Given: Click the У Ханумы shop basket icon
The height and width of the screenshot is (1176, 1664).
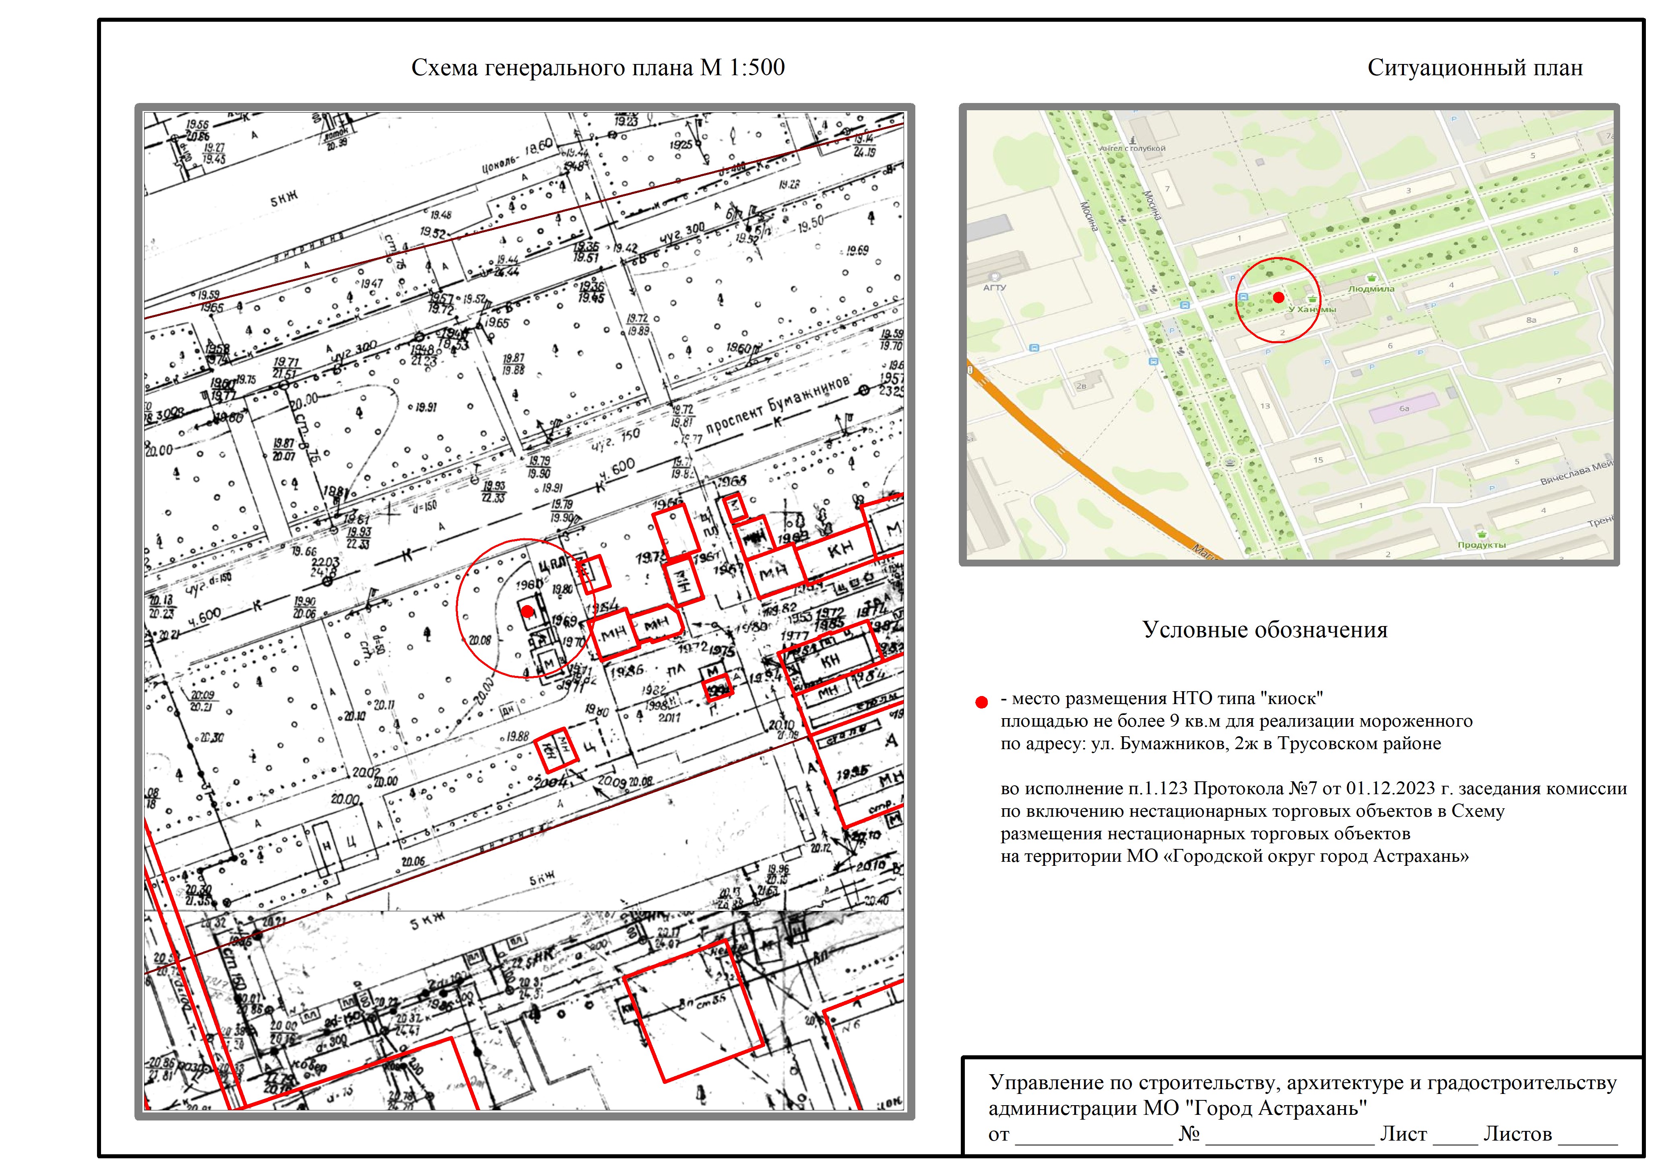Looking at the screenshot, I should point(1313,299).
